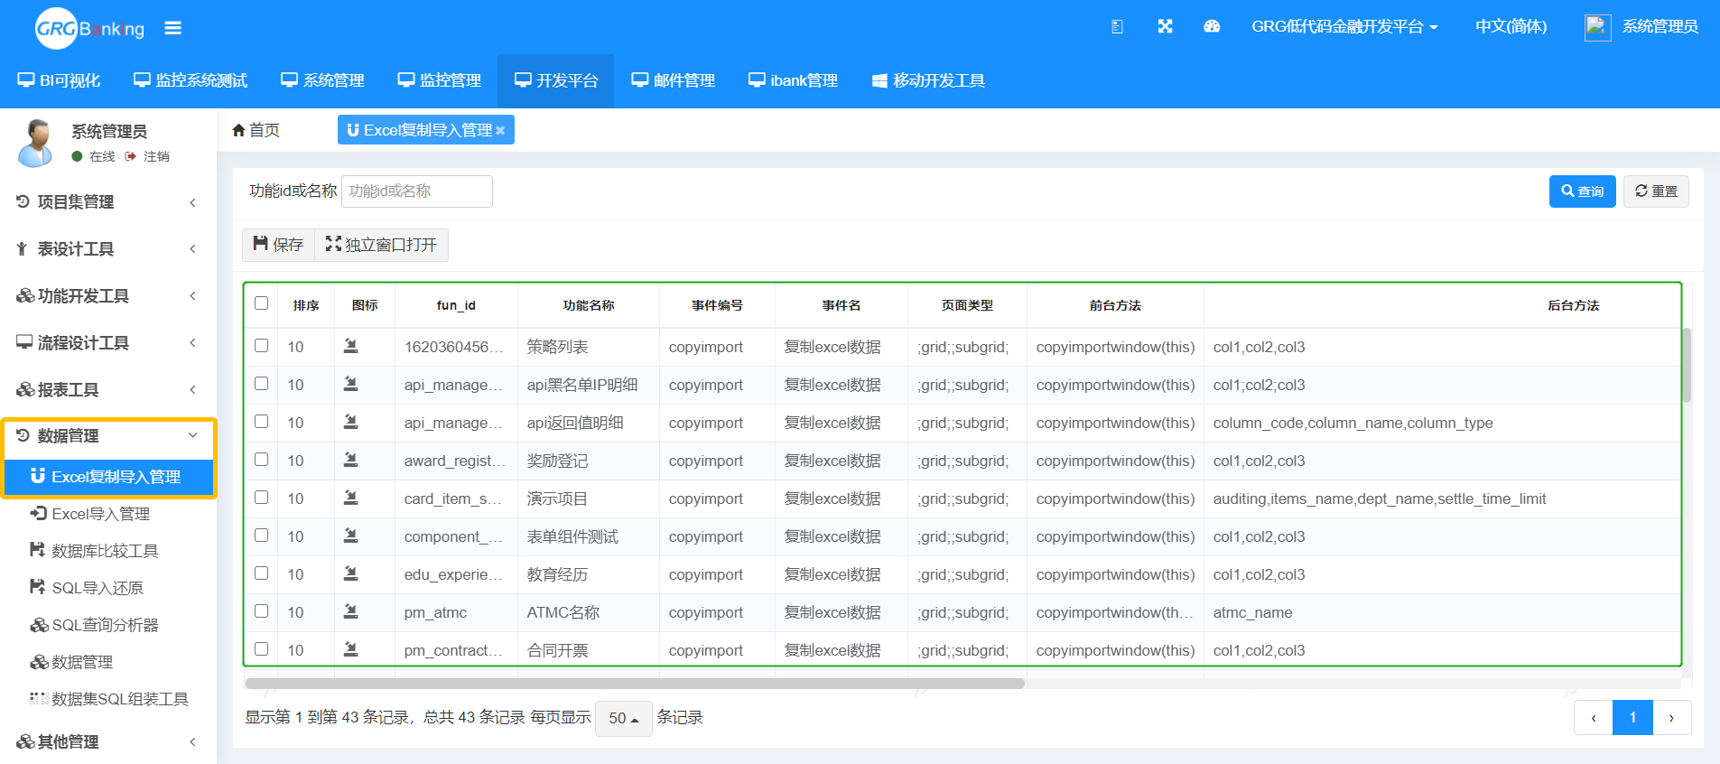Click the document icon in top header
Screen dimensions: 1720x764
pyautogui.click(x=1117, y=27)
